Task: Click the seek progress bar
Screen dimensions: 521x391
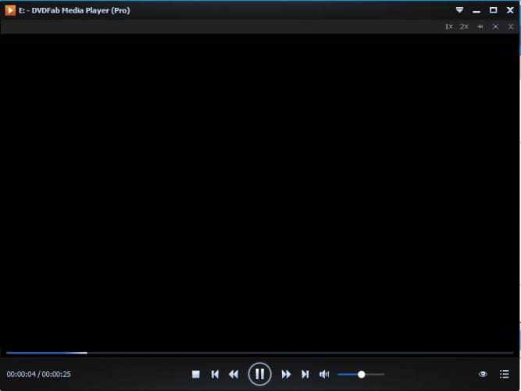Action: click(258, 353)
